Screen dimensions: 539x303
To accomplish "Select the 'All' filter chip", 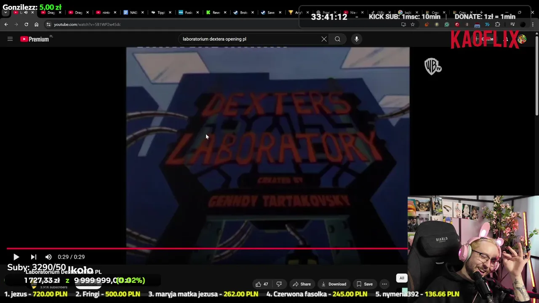I will 402,278.
